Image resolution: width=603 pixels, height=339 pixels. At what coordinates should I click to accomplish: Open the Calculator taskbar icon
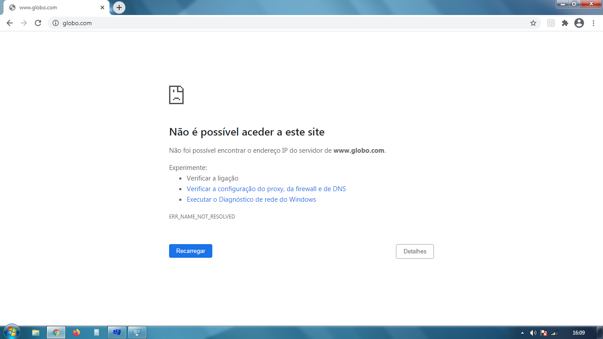[x=97, y=332]
